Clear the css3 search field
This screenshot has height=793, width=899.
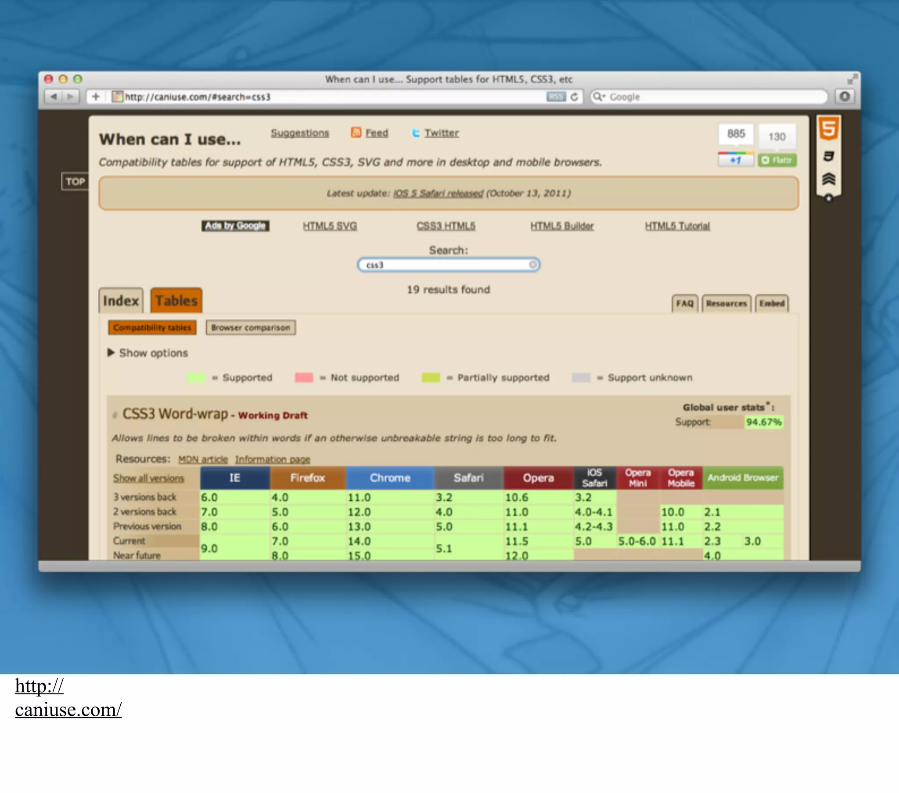point(532,265)
